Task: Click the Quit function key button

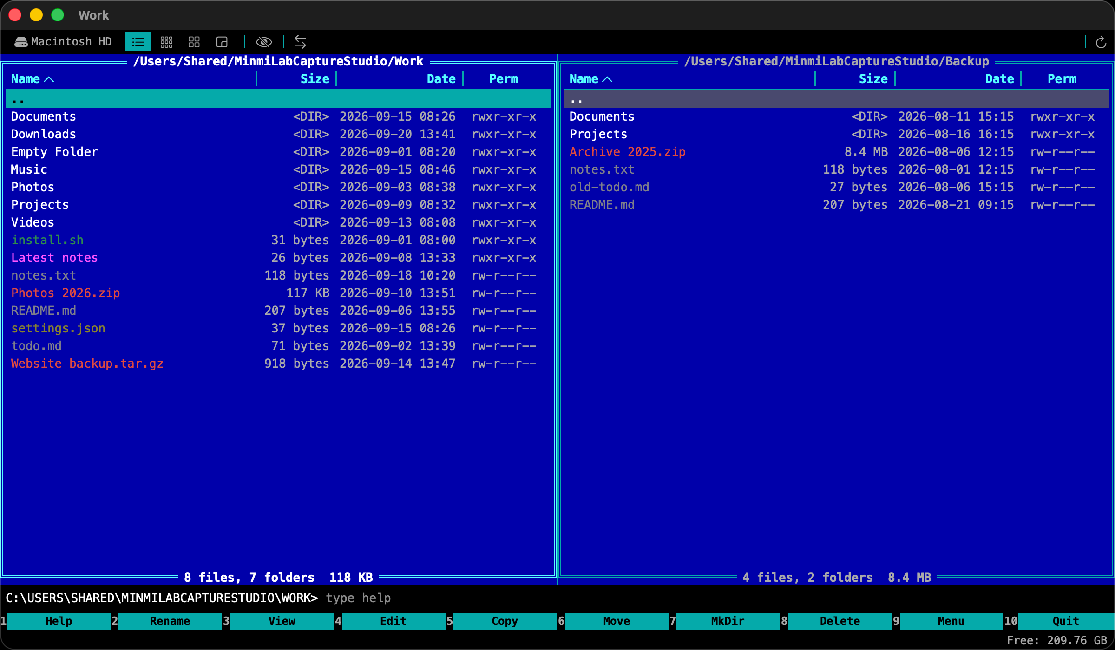Action: [1066, 621]
